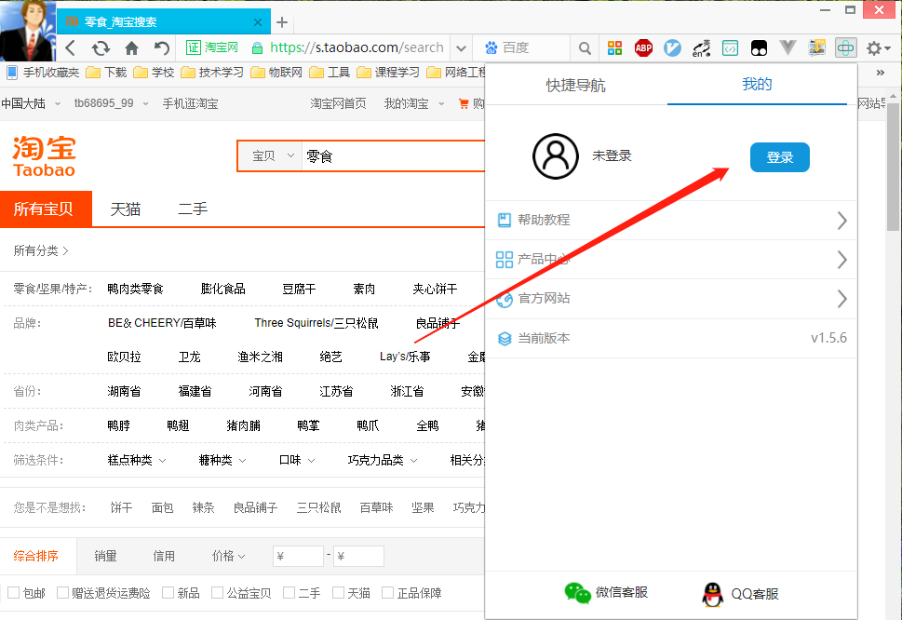Switch to the 我的 tab
902x620 pixels.
[757, 85]
